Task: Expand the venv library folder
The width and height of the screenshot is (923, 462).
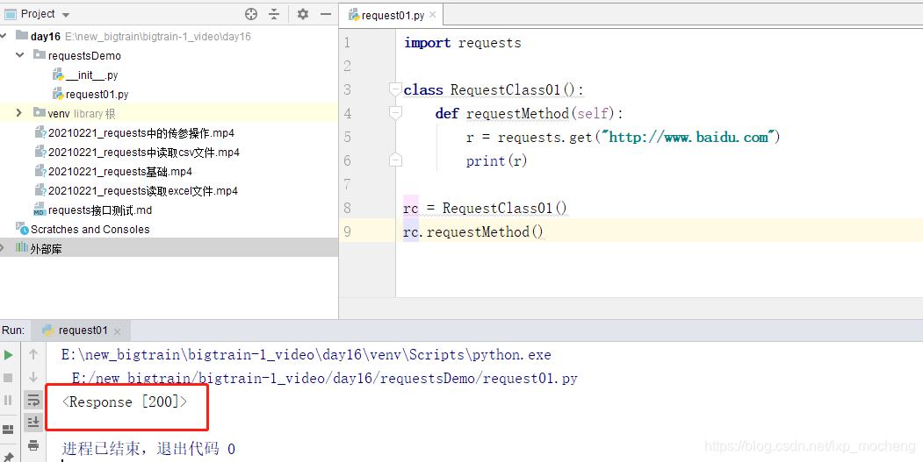Action: coord(18,113)
